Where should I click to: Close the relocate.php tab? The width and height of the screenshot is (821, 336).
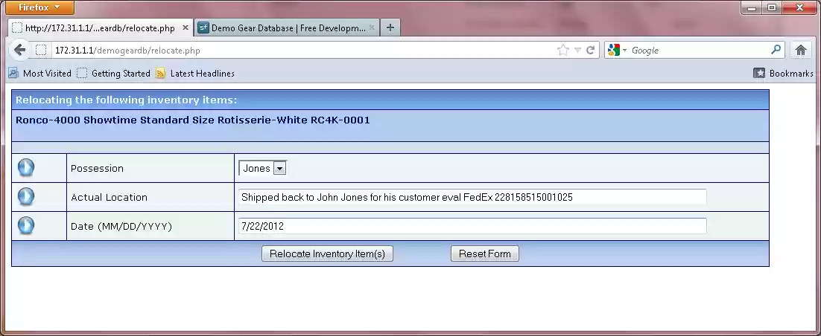point(186,28)
